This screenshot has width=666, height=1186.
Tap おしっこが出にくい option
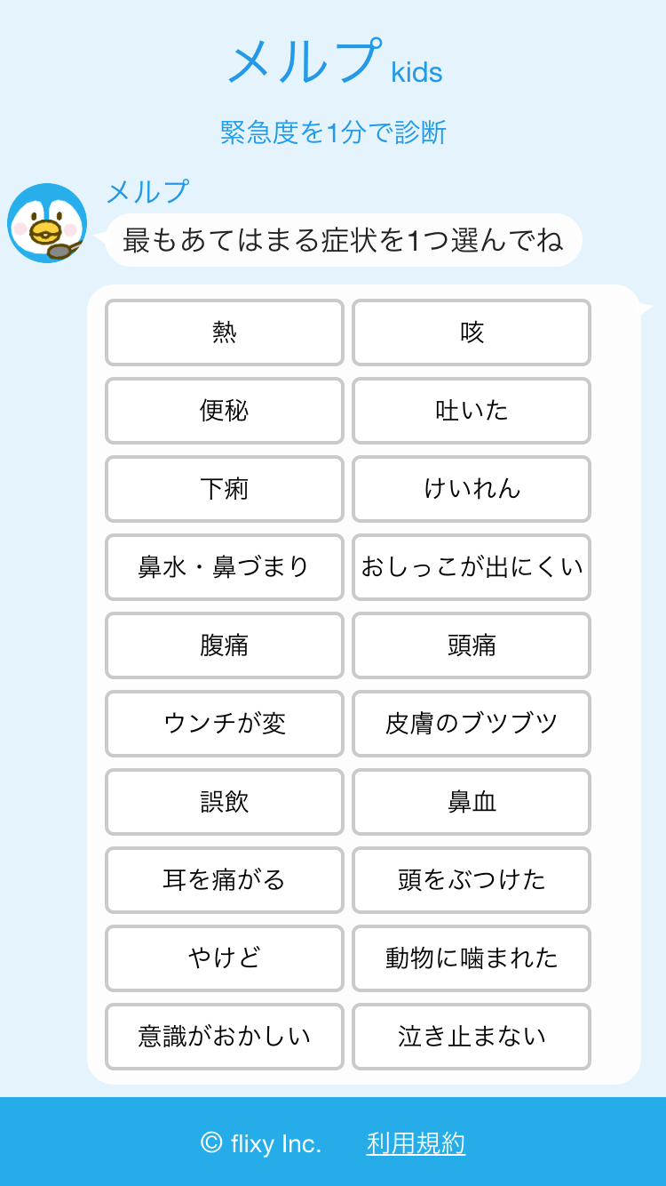472,567
